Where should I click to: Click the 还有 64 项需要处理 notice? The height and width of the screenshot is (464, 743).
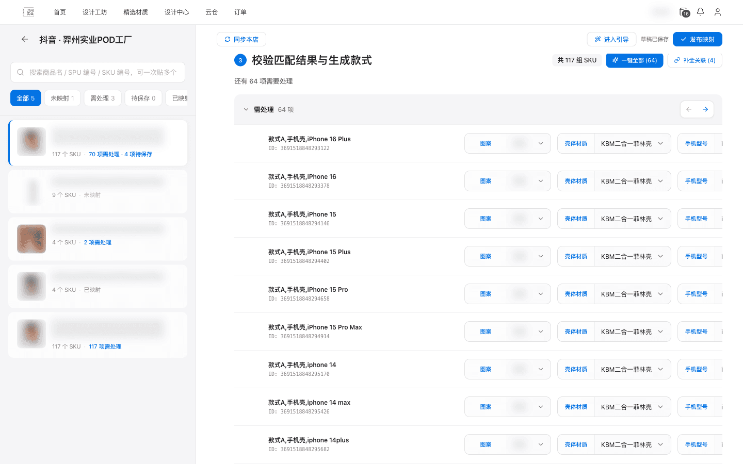(x=263, y=81)
